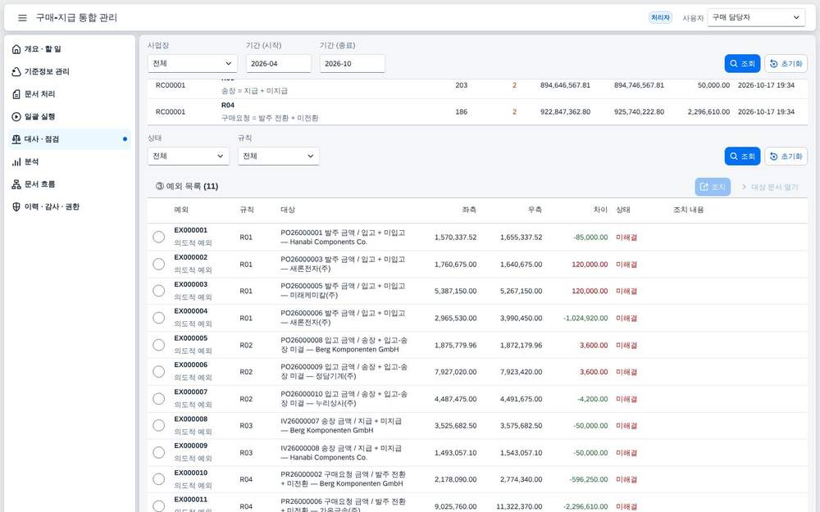Select radio button for exception EX000004
Viewport: 820px width, 512px height.
(x=158, y=318)
